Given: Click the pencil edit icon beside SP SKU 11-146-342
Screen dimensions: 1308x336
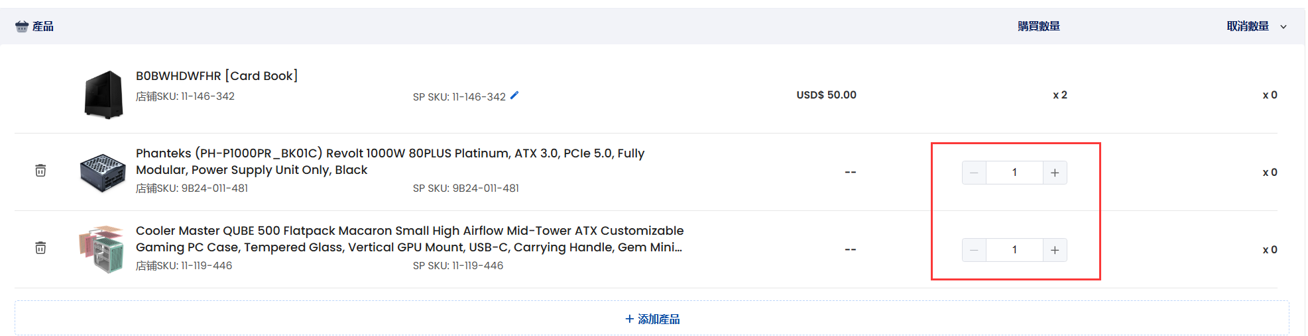Looking at the screenshot, I should [514, 95].
